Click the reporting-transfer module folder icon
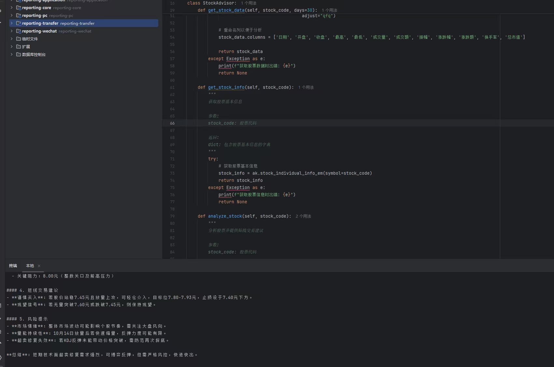The image size is (554, 367). click(19, 23)
